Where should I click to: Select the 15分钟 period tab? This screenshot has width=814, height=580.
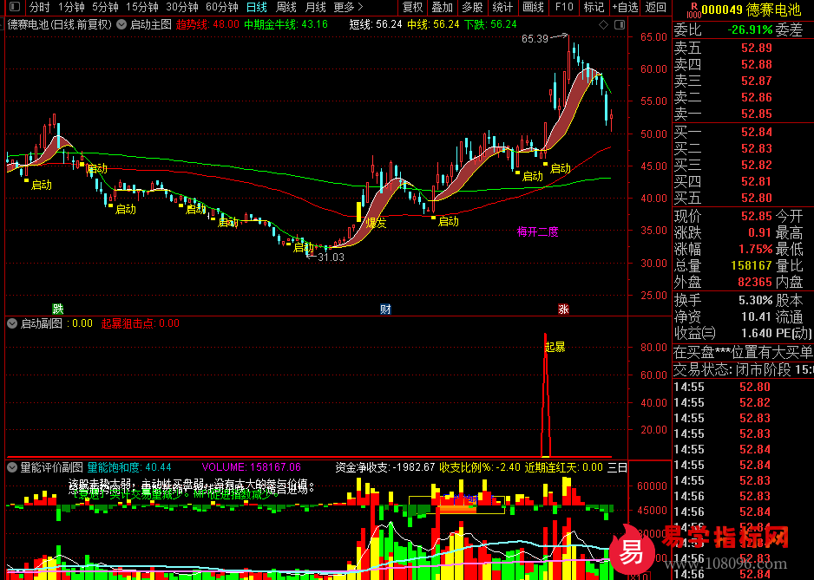tap(142, 7)
